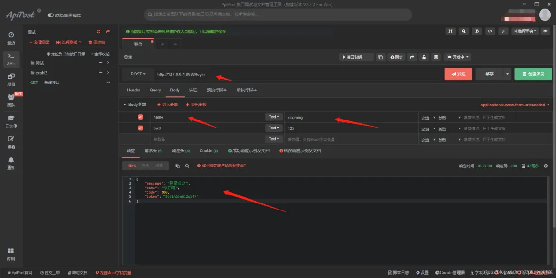Switch to the Cookie (0) tab

(x=208, y=150)
